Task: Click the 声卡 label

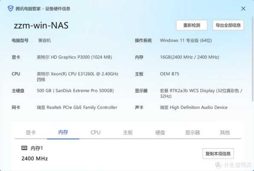Action: pyautogui.click(x=139, y=107)
